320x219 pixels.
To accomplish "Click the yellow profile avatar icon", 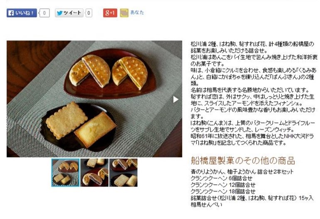I will point(124,13).
